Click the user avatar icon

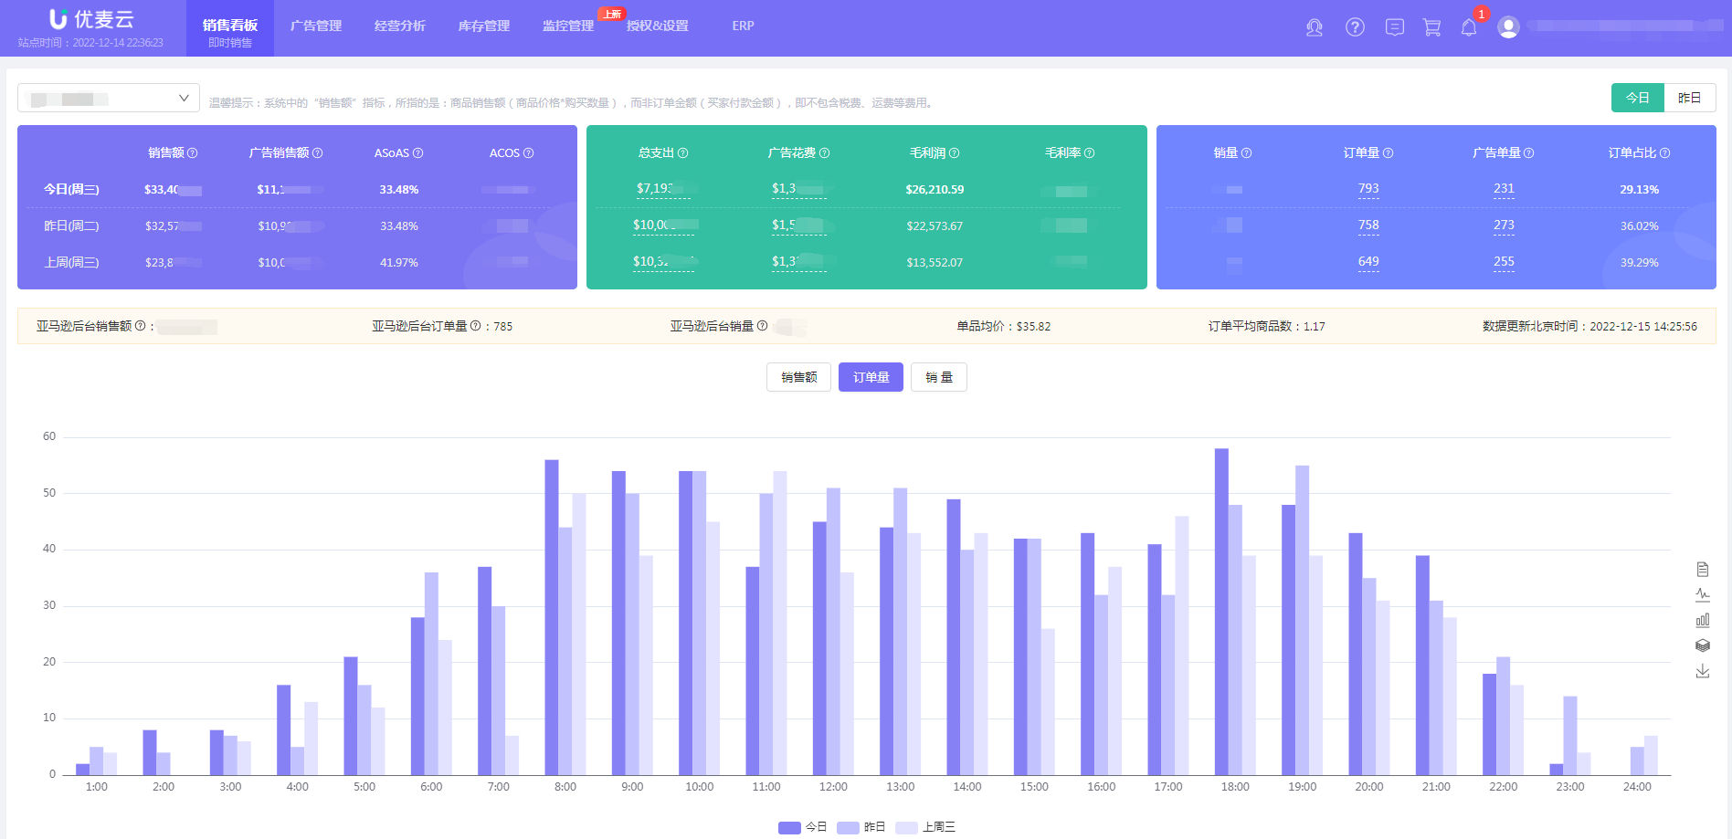1507,27
